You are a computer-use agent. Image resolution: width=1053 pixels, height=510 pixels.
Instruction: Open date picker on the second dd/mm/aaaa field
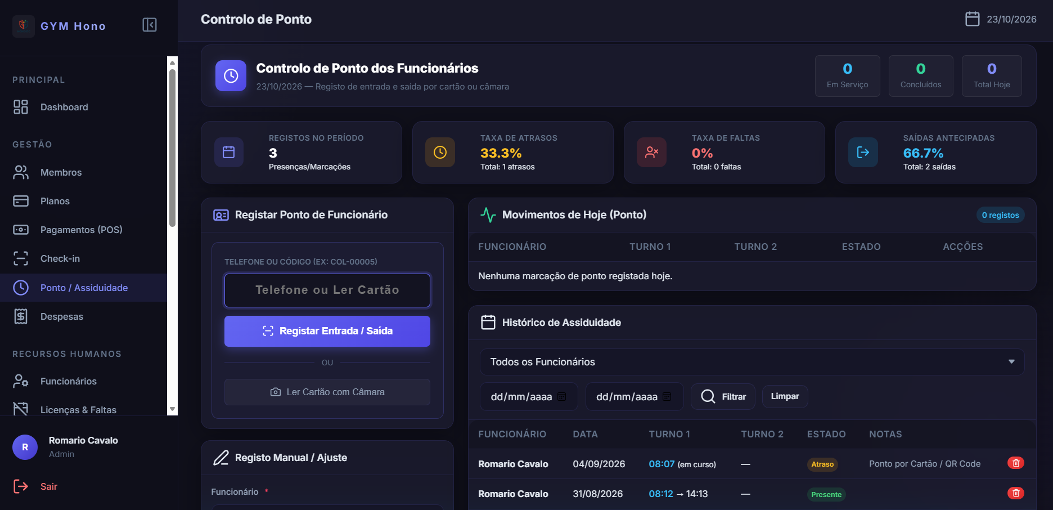tap(667, 397)
